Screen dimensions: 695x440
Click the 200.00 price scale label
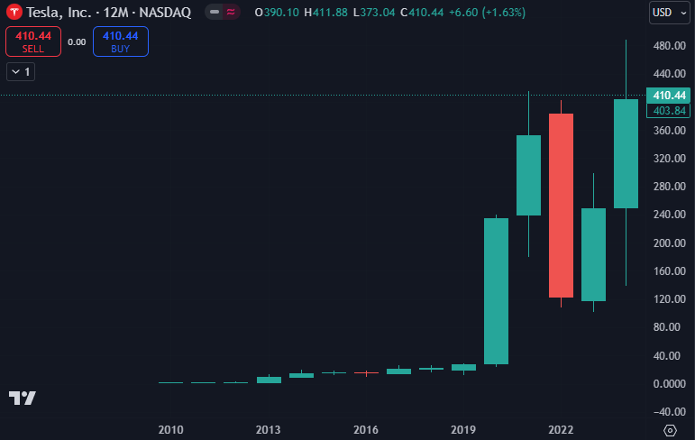pyautogui.click(x=669, y=243)
